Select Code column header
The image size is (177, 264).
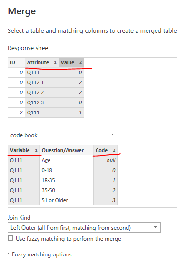[106, 150]
